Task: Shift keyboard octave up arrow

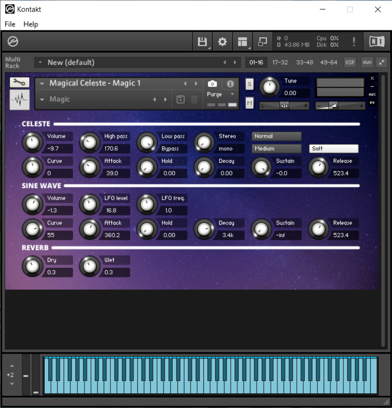Action: 12,366
